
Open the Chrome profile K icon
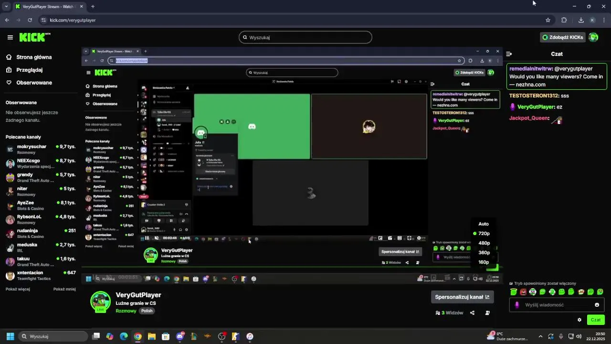pyautogui.click(x=592, y=20)
